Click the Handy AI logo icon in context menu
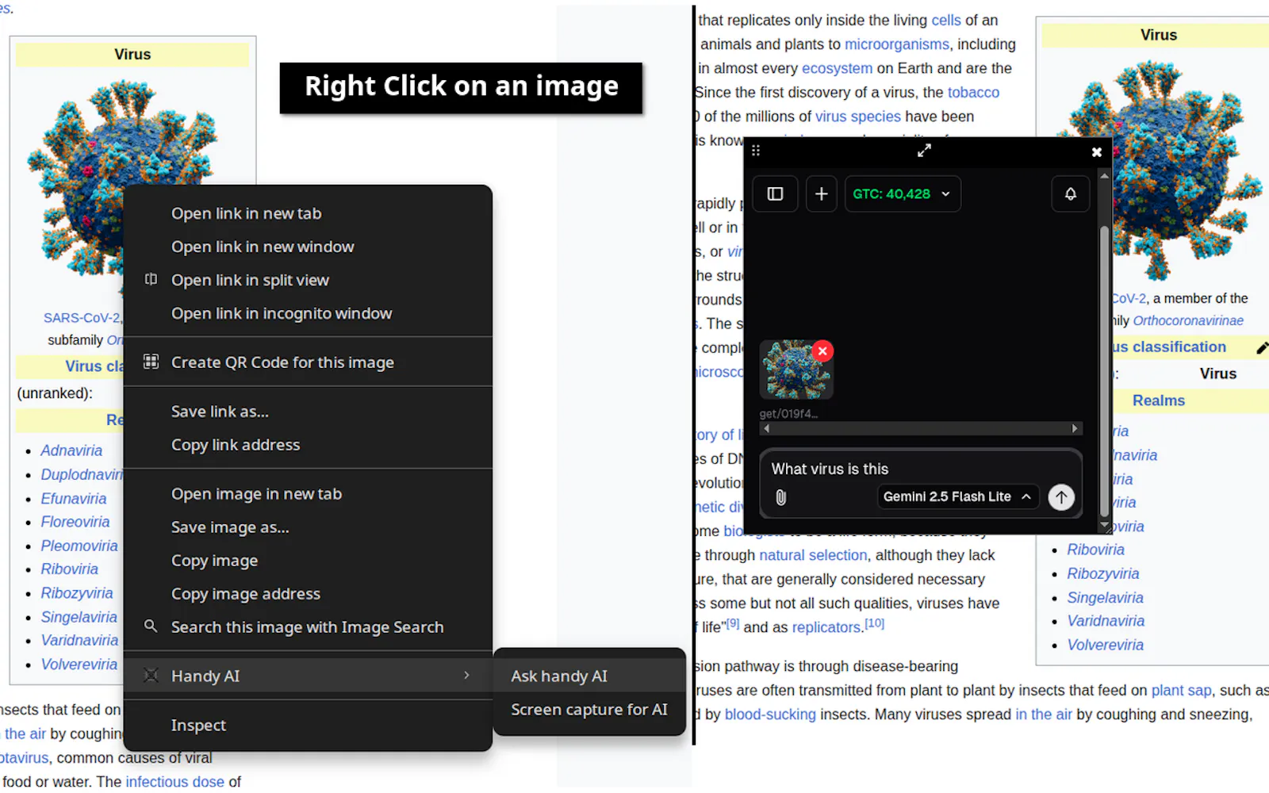The width and height of the screenshot is (1269, 793). pyautogui.click(x=151, y=676)
